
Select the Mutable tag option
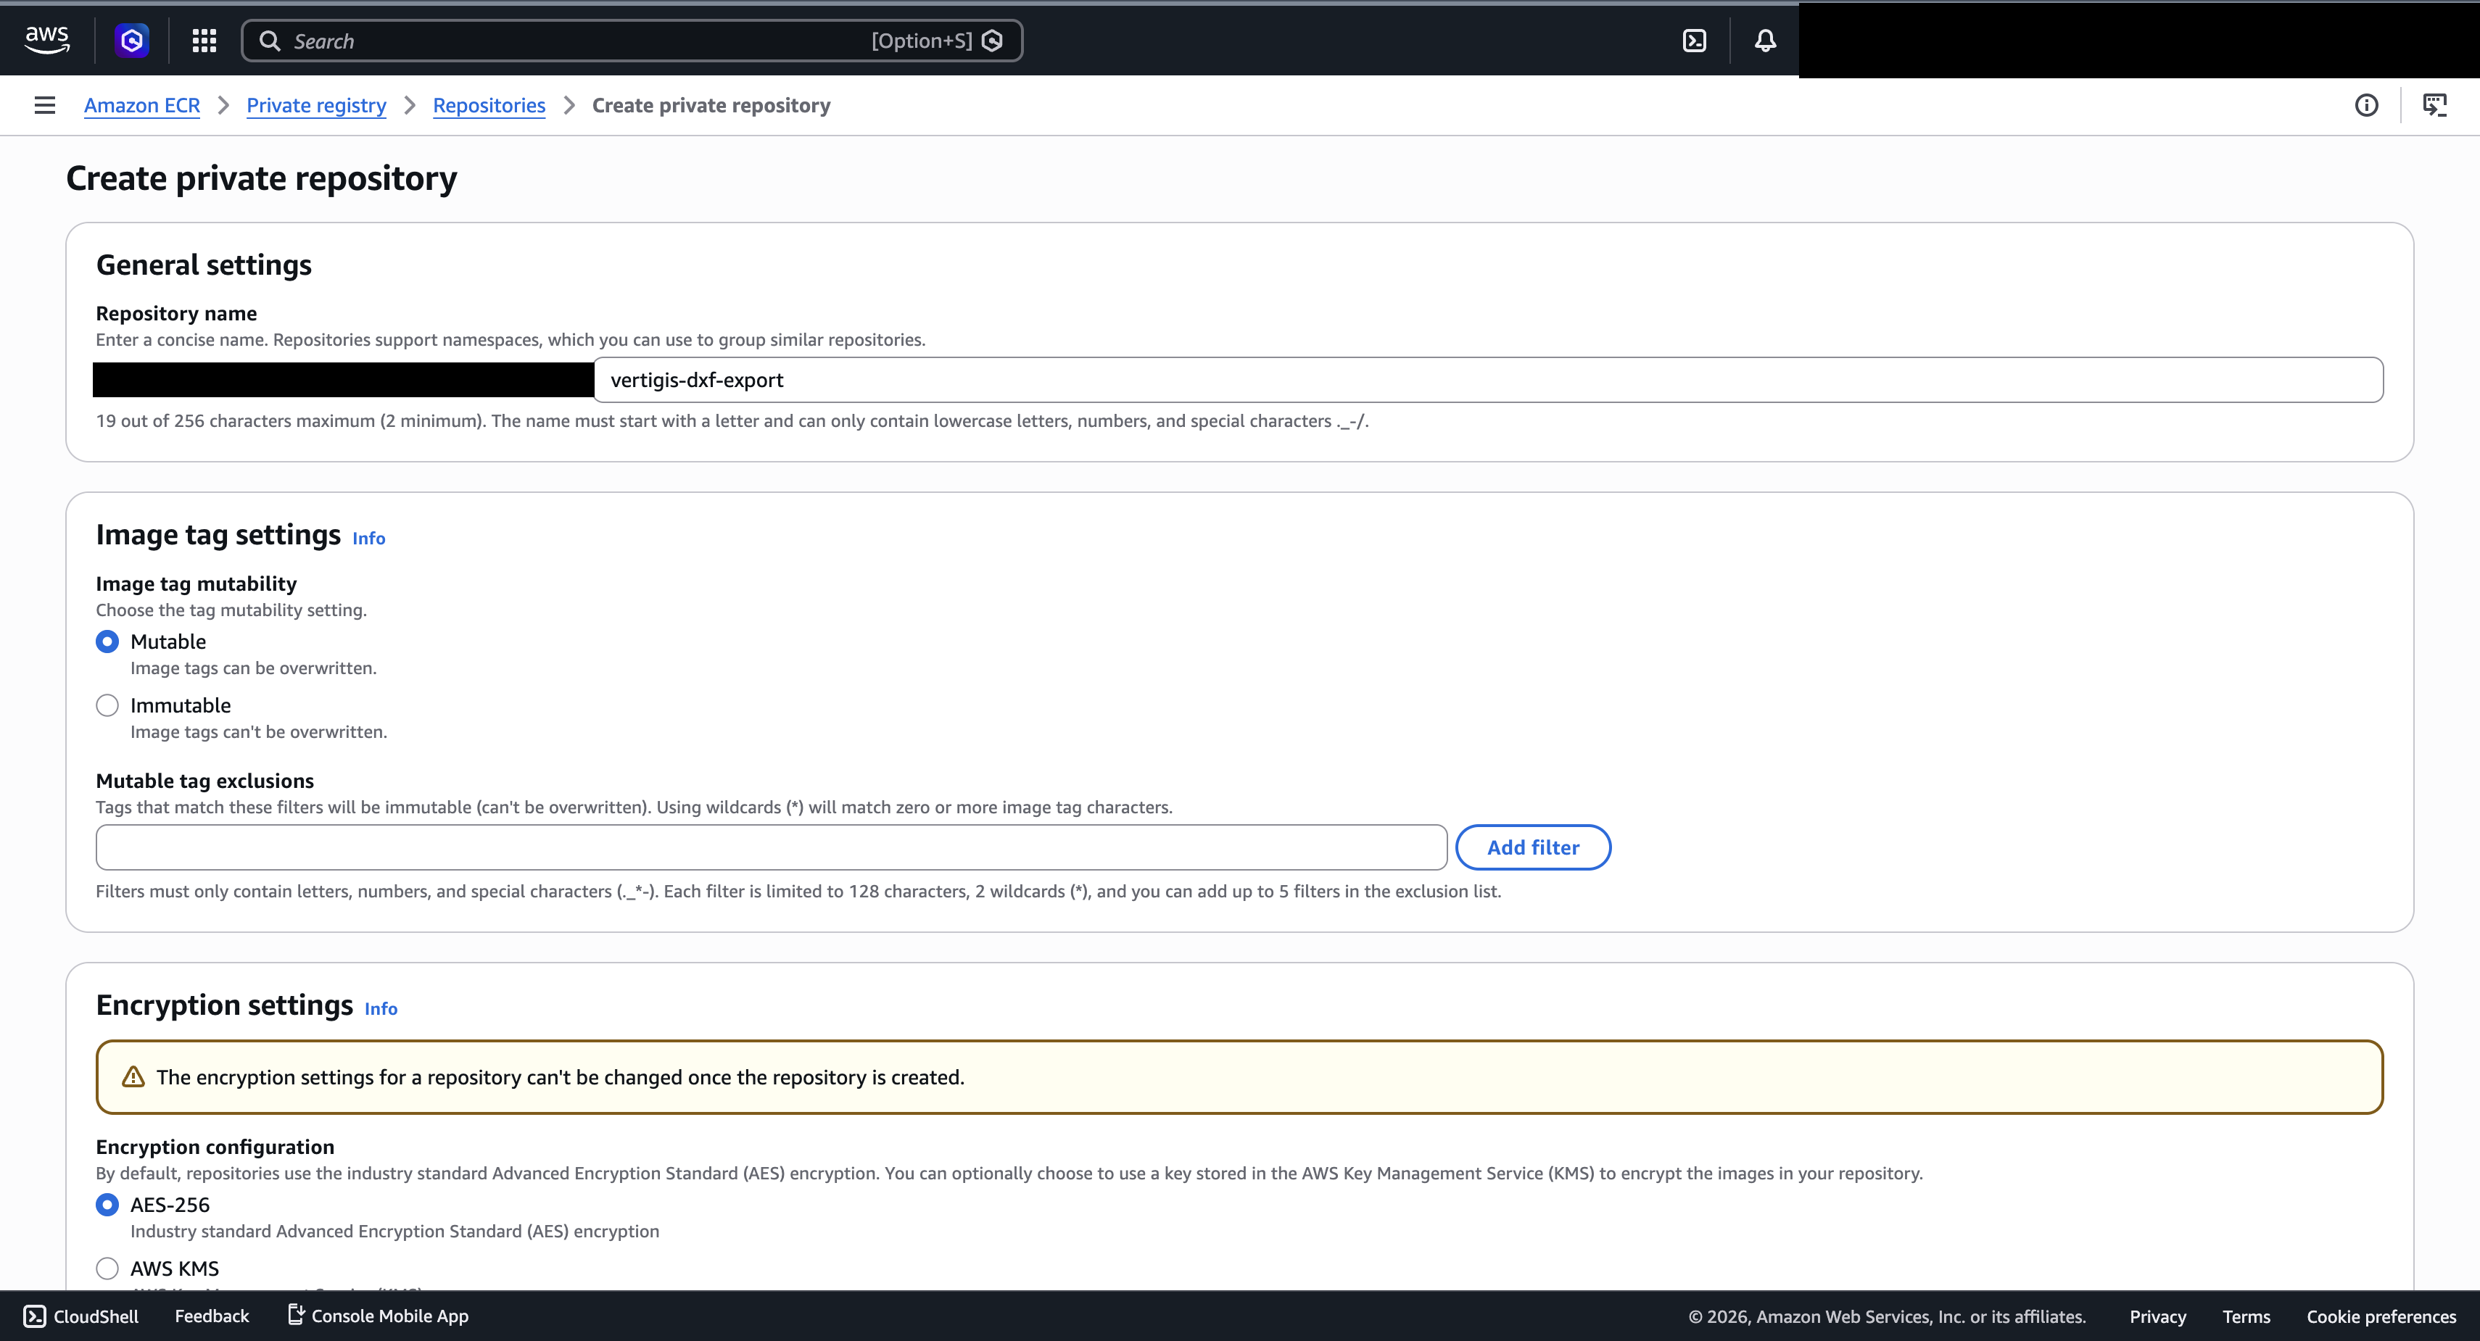(107, 641)
